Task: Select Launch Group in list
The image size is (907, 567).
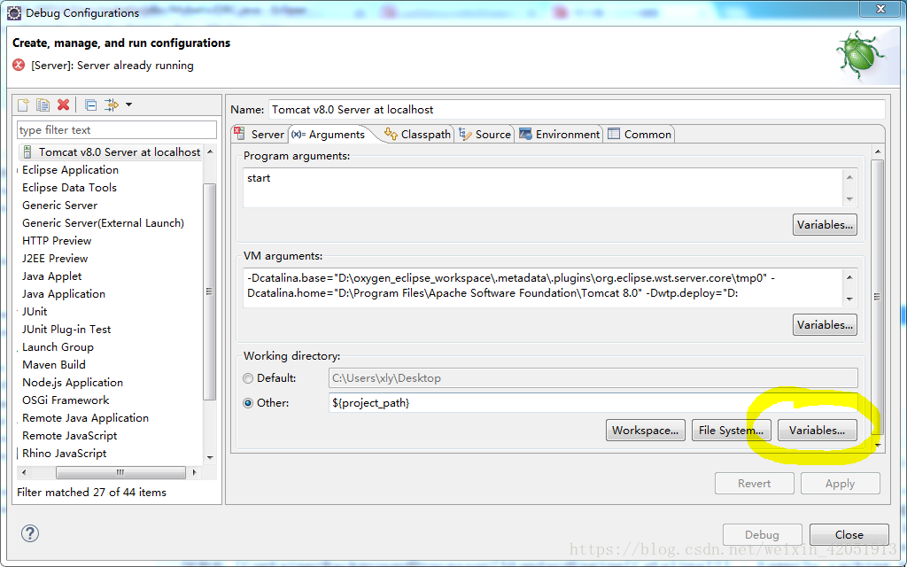Action: tap(58, 347)
